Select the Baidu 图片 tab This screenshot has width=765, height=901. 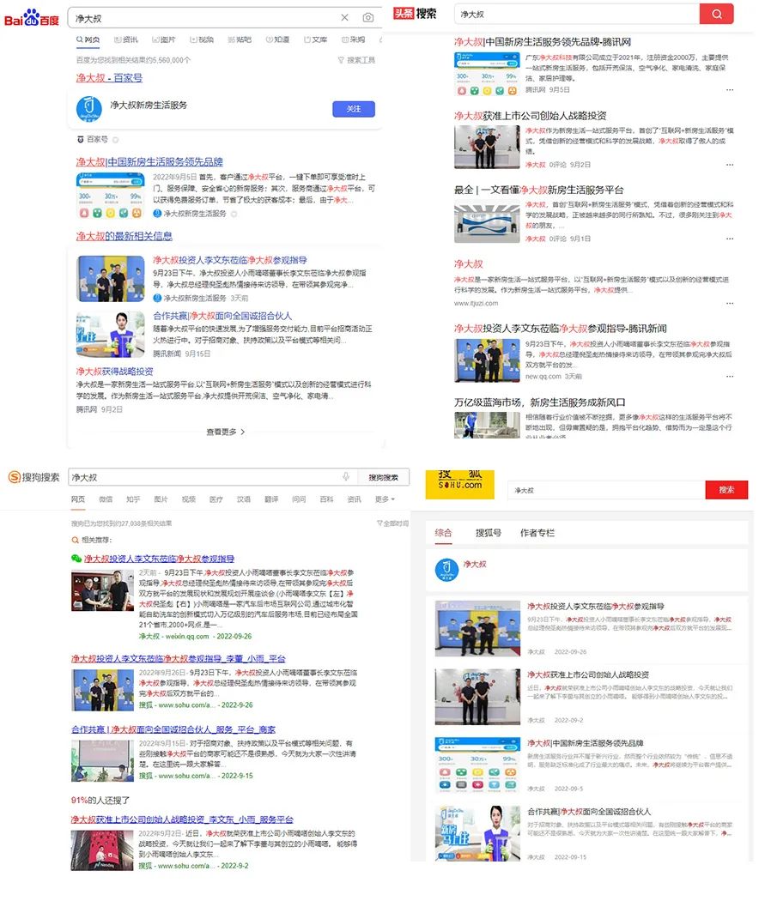[164, 39]
